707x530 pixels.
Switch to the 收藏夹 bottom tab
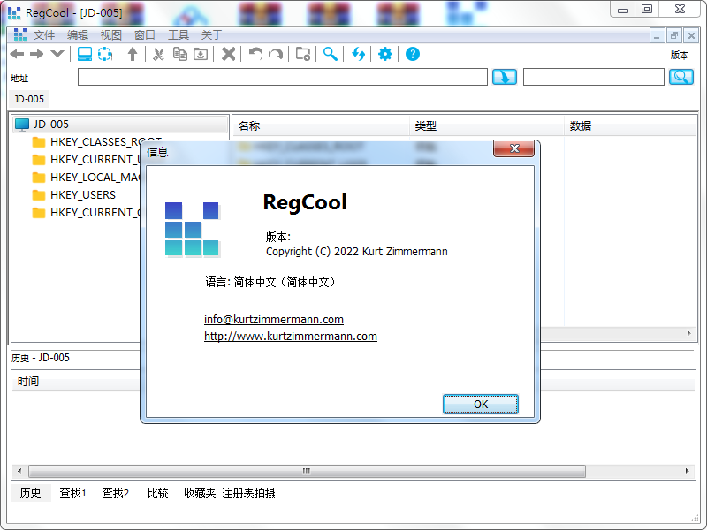click(x=200, y=493)
